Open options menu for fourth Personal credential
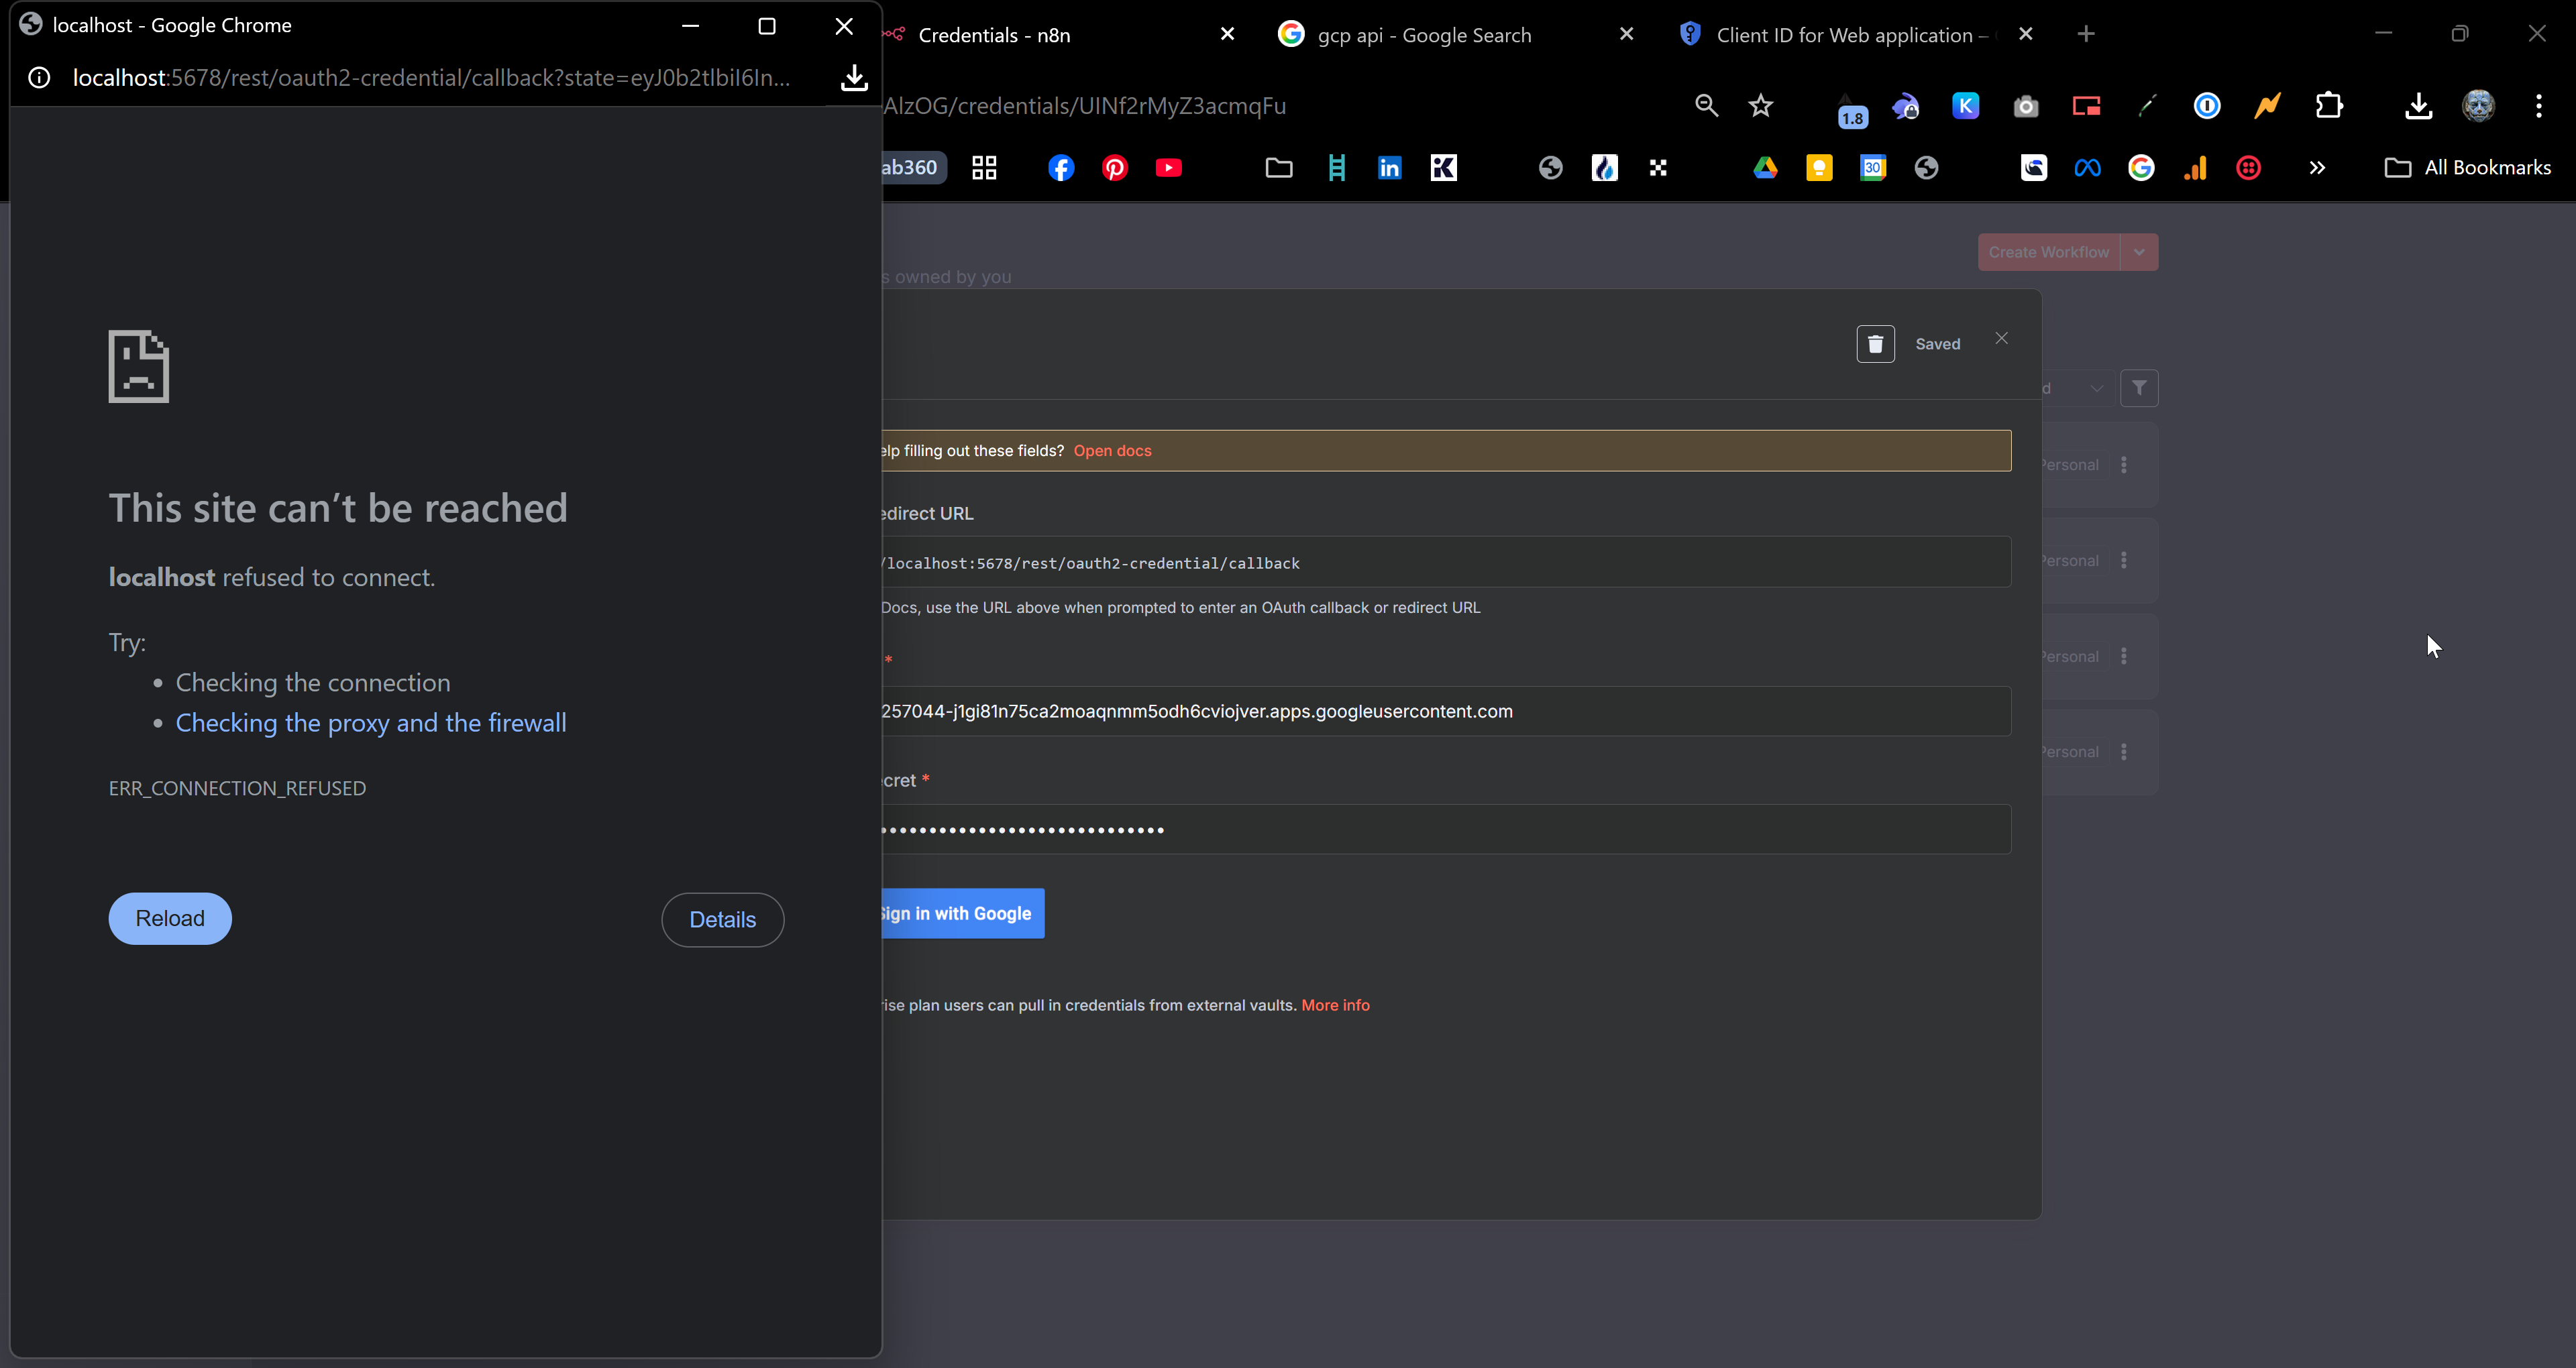This screenshot has width=2576, height=1368. [2124, 752]
